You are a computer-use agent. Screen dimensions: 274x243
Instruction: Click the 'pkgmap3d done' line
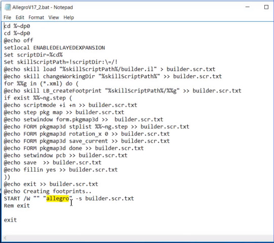pyautogui.click(x=74, y=148)
